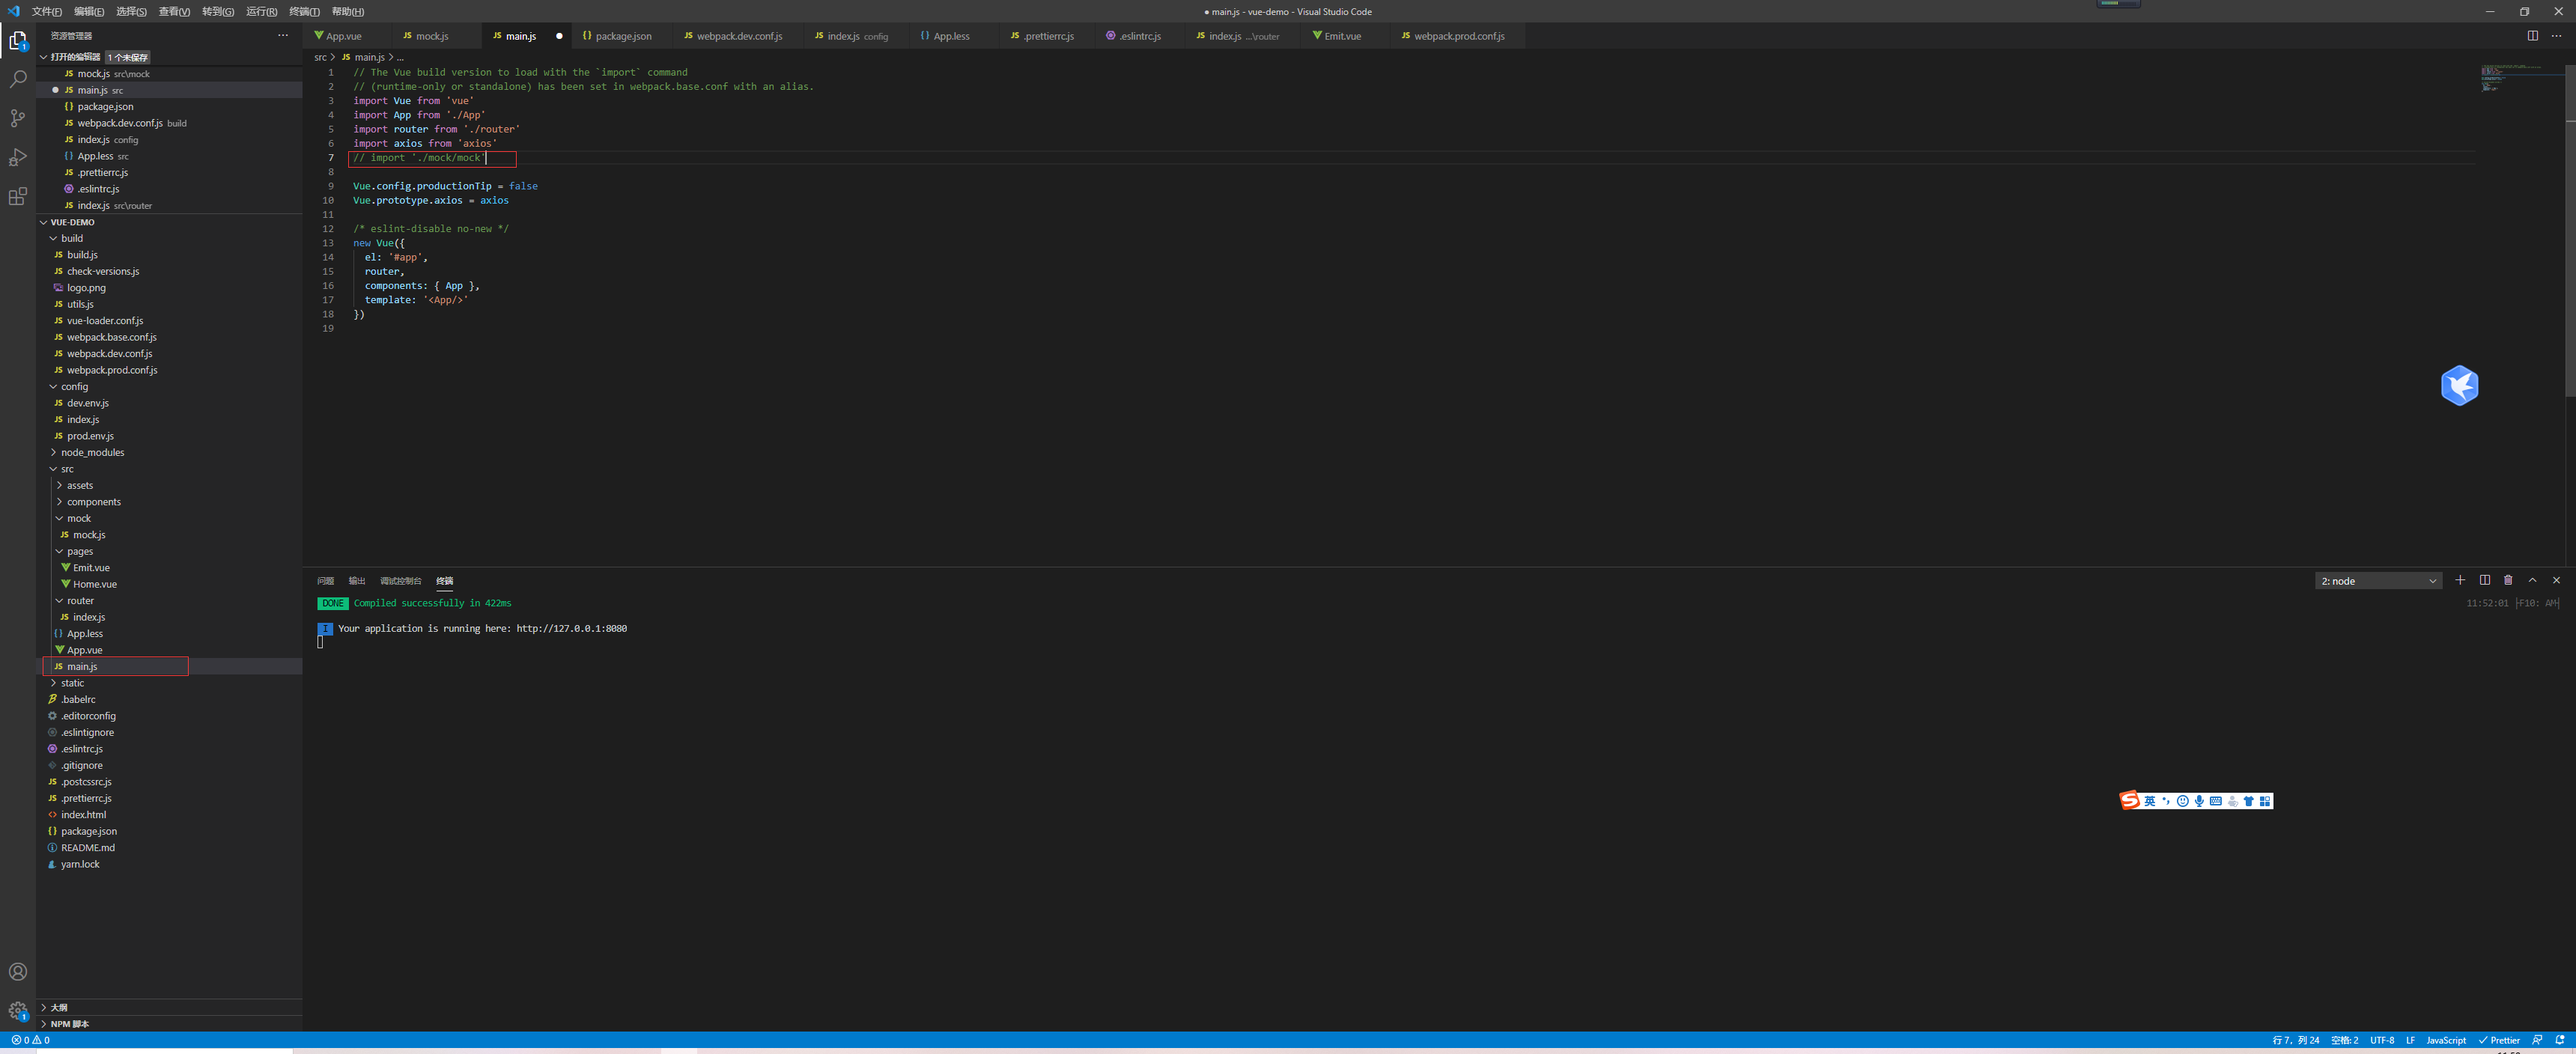Open the 终端 menu in menu bar
Screen dimensions: 2576x1054
[304, 12]
